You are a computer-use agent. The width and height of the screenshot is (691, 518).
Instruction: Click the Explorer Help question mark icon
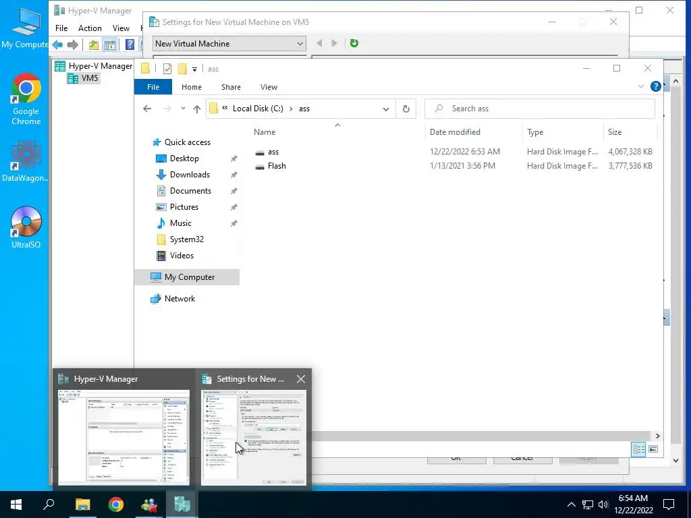click(656, 87)
